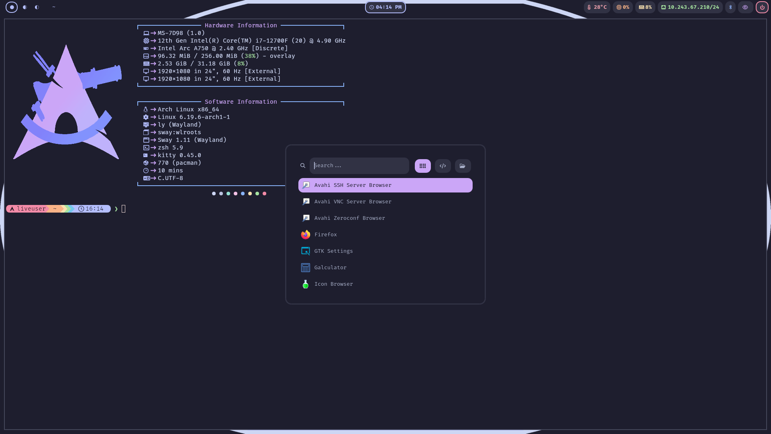
Task: Launch Avahi SSH Server Browser
Action: click(x=385, y=185)
